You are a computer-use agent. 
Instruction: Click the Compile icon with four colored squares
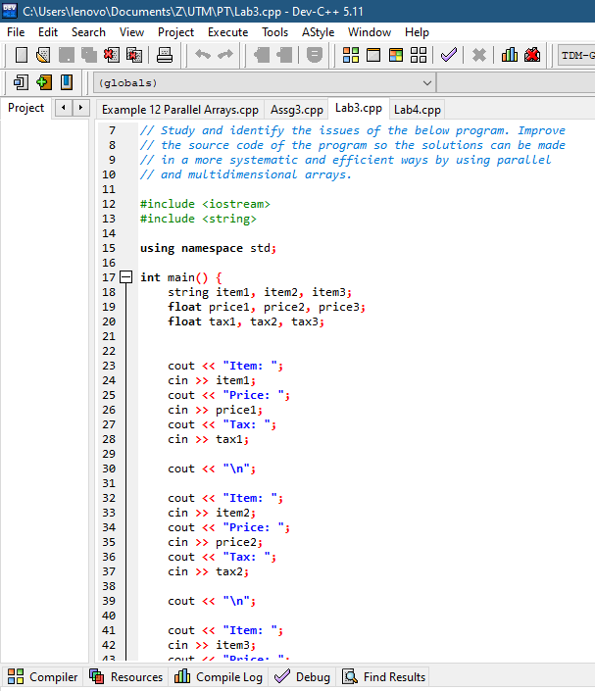pos(350,56)
